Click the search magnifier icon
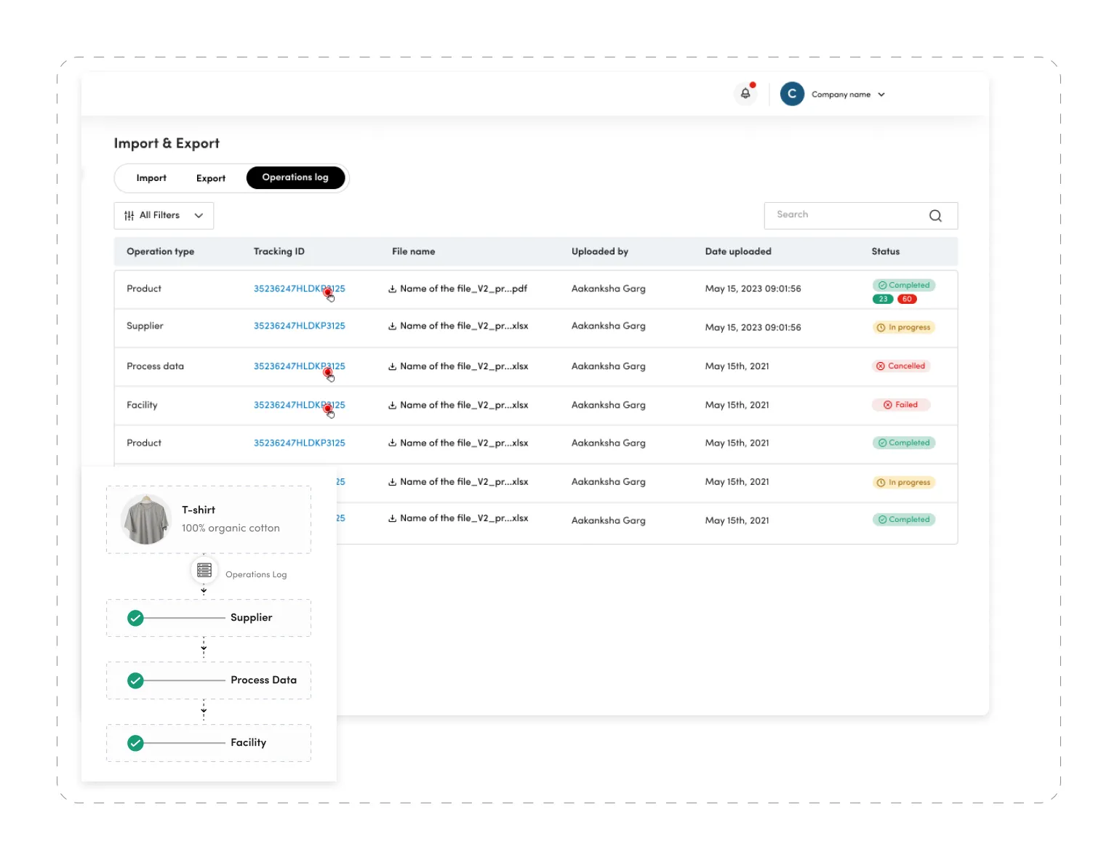1117x860 pixels. (935, 215)
